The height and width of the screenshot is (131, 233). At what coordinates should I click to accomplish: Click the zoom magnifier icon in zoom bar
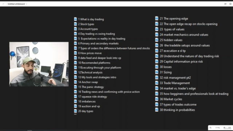[210, 128]
